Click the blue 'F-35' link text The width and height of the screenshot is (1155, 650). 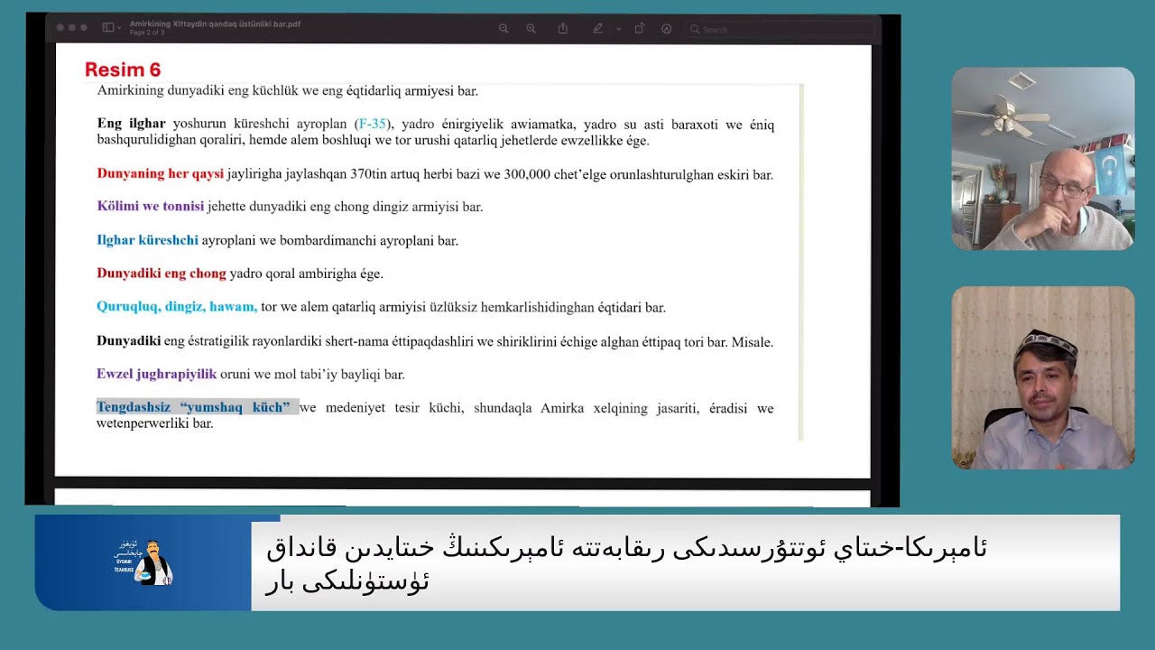[373, 125]
